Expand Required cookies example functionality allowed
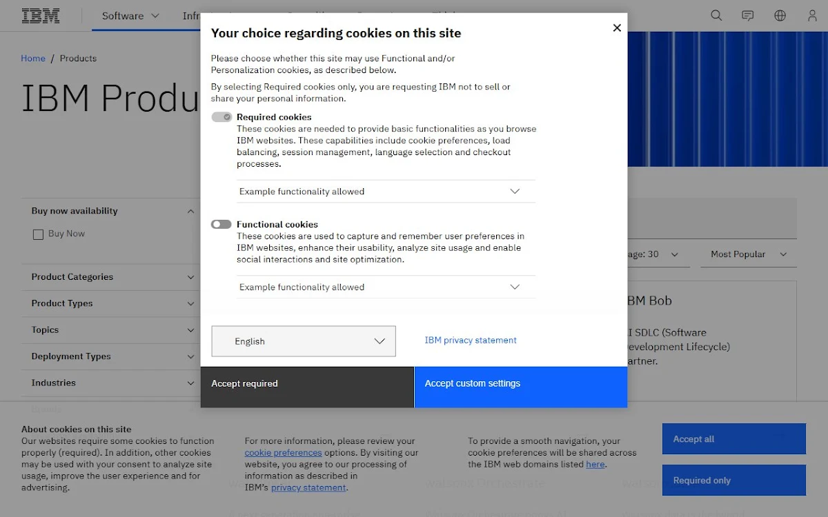 (x=386, y=192)
